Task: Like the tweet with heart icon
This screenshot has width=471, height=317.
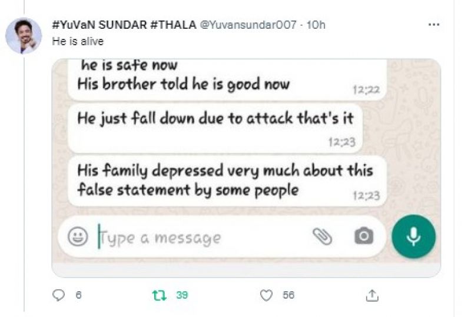Action: (x=266, y=295)
